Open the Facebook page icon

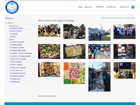[x=133, y=7]
